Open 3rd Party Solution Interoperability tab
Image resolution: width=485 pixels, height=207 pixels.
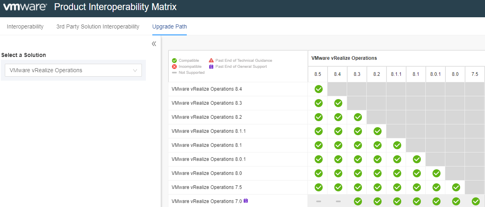click(x=98, y=26)
